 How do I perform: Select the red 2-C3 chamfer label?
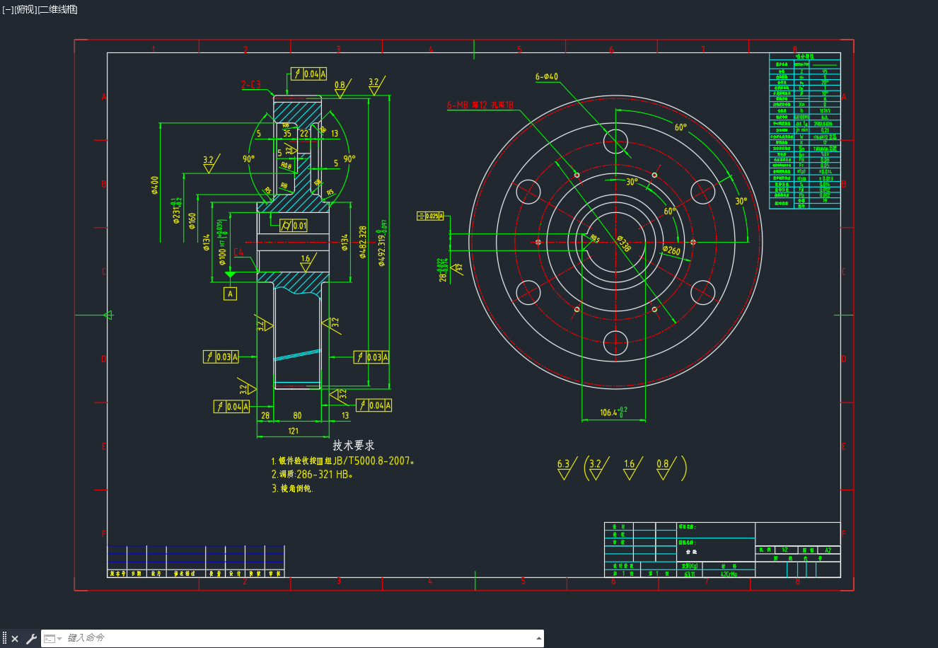[251, 85]
